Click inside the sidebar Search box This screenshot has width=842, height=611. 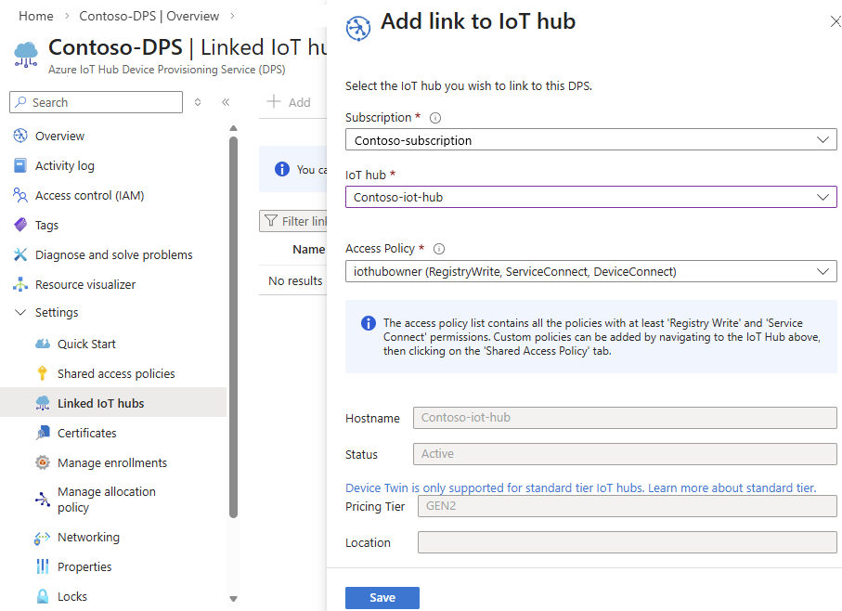96,102
